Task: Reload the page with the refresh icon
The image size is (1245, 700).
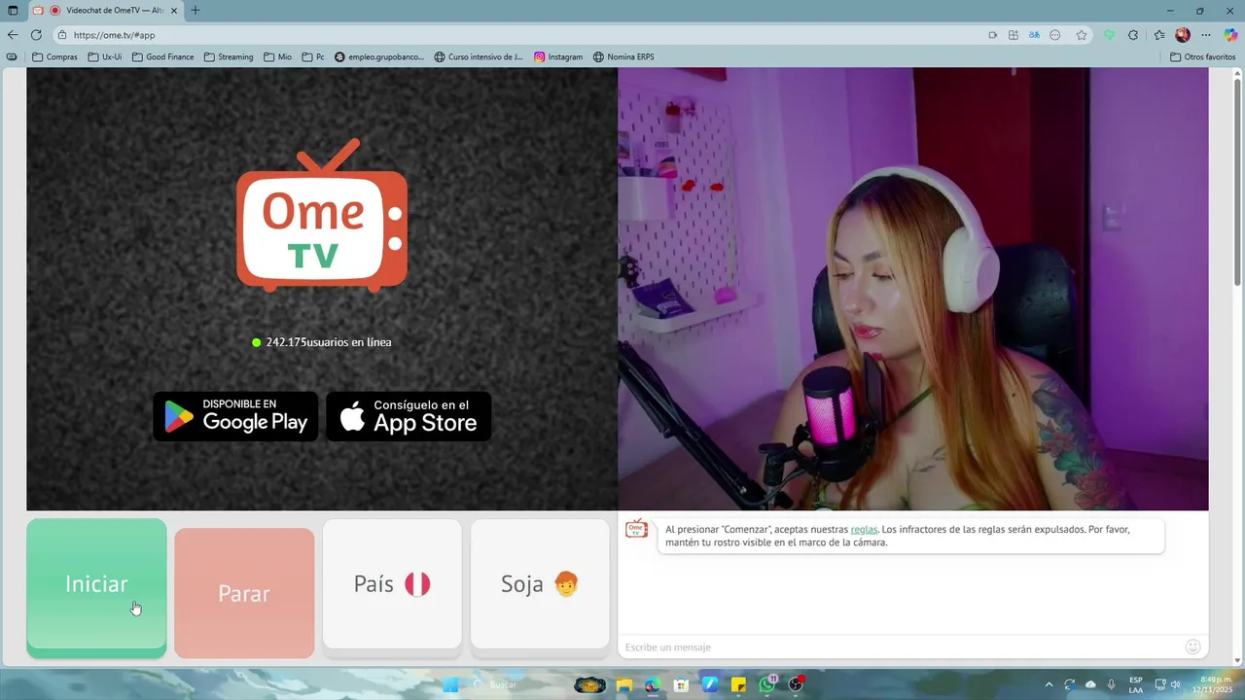Action: pyautogui.click(x=36, y=35)
